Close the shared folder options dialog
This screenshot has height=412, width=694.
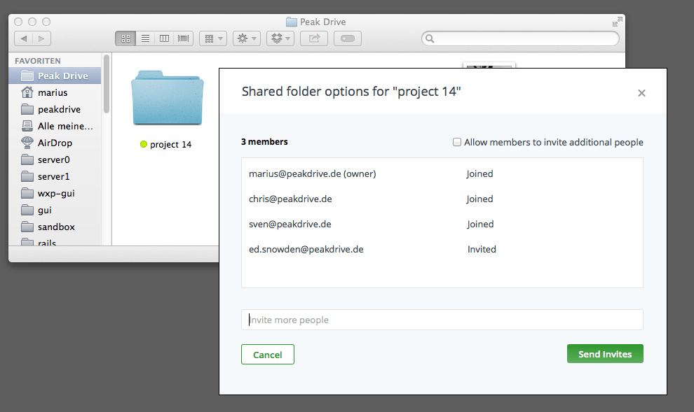641,93
